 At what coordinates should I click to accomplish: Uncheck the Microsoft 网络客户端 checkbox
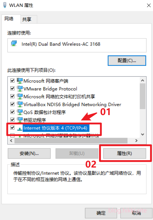coord(12,81)
